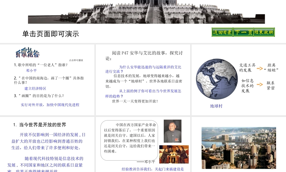Open the meeting photo below the portrait
The width and height of the screenshot is (286, 172).
click(174, 154)
